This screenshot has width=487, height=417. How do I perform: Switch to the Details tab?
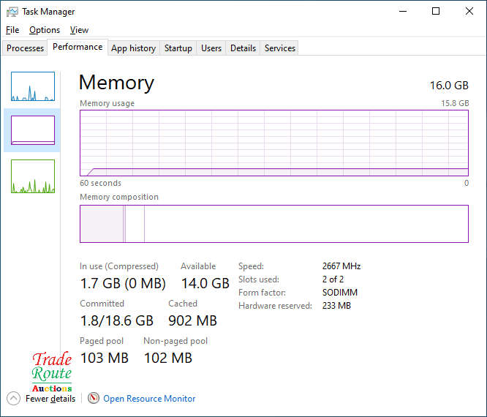[x=243, y=48]
